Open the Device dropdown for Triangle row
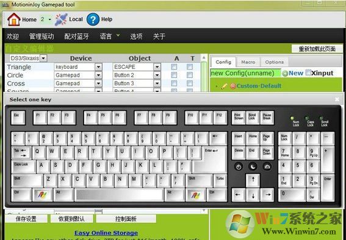The height and width of the screenshot is (240, 346). [98, 67]
